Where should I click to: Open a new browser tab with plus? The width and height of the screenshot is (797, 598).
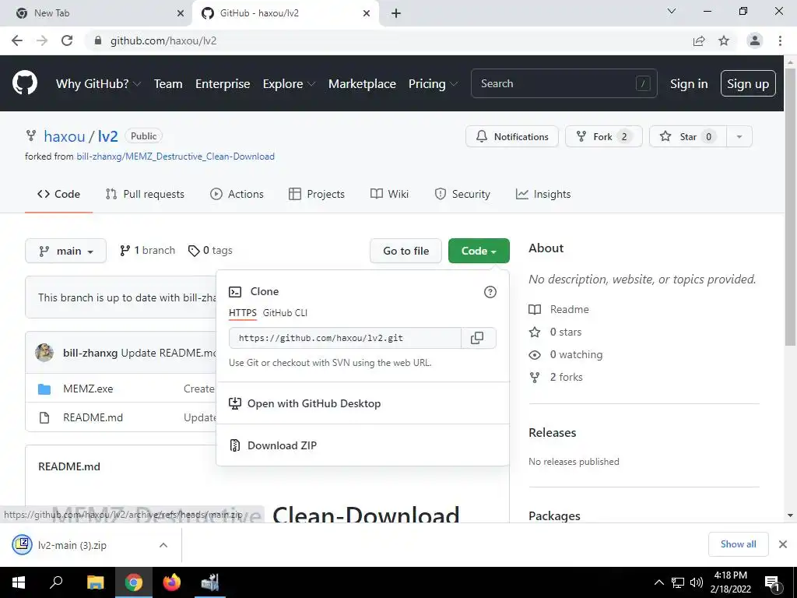click(396, 13)
